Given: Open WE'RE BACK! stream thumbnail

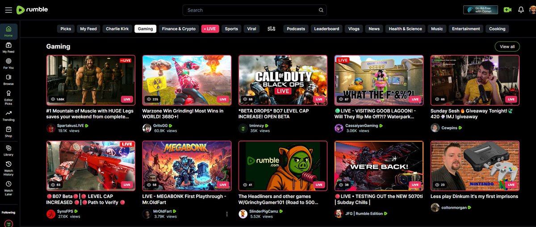Looking at the screenshot, I should 379,166.
